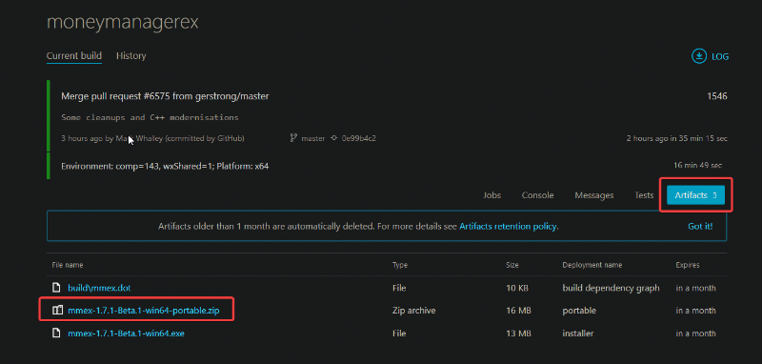Click the zip icon beside win64-portable.zip
The height and width of the screenshot is (364, 762).
(x=57, y=310)
